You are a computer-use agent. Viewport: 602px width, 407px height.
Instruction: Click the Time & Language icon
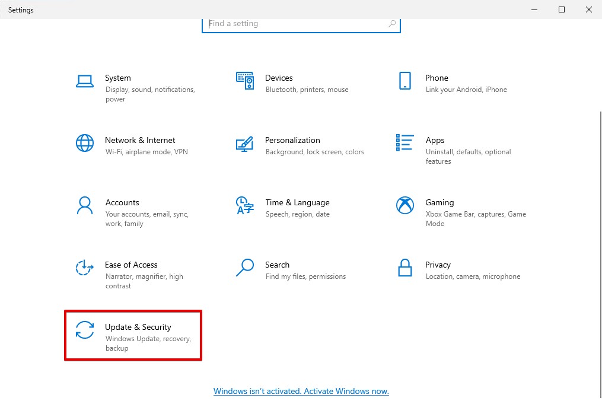245,205
